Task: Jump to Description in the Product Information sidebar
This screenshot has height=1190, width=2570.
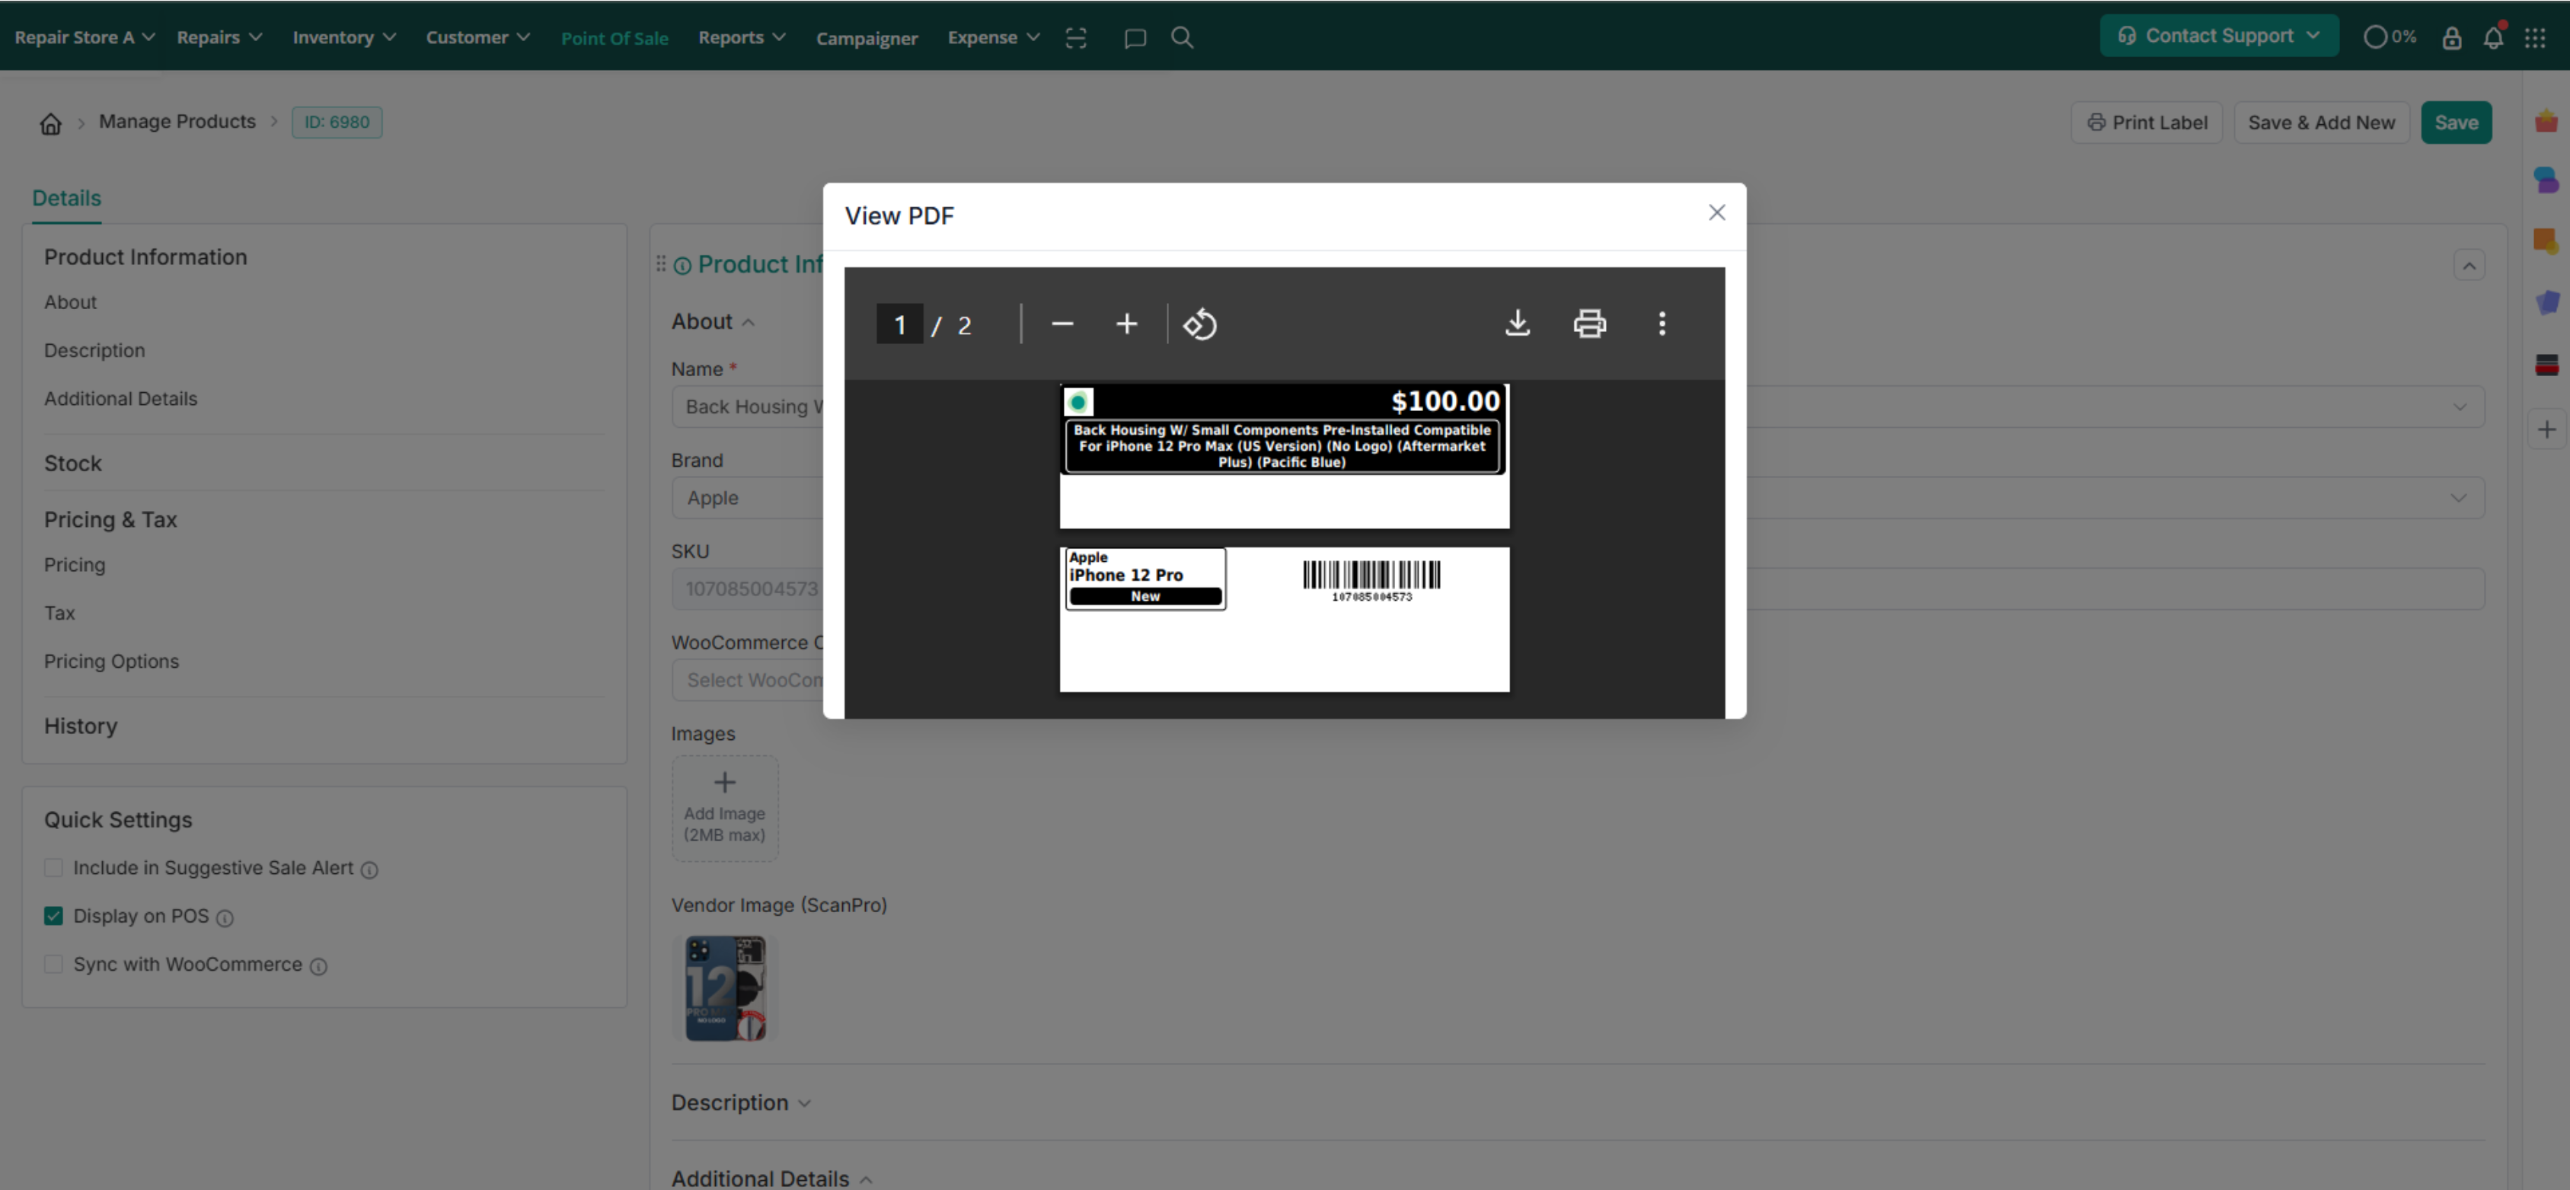Action: click(94, 350)
